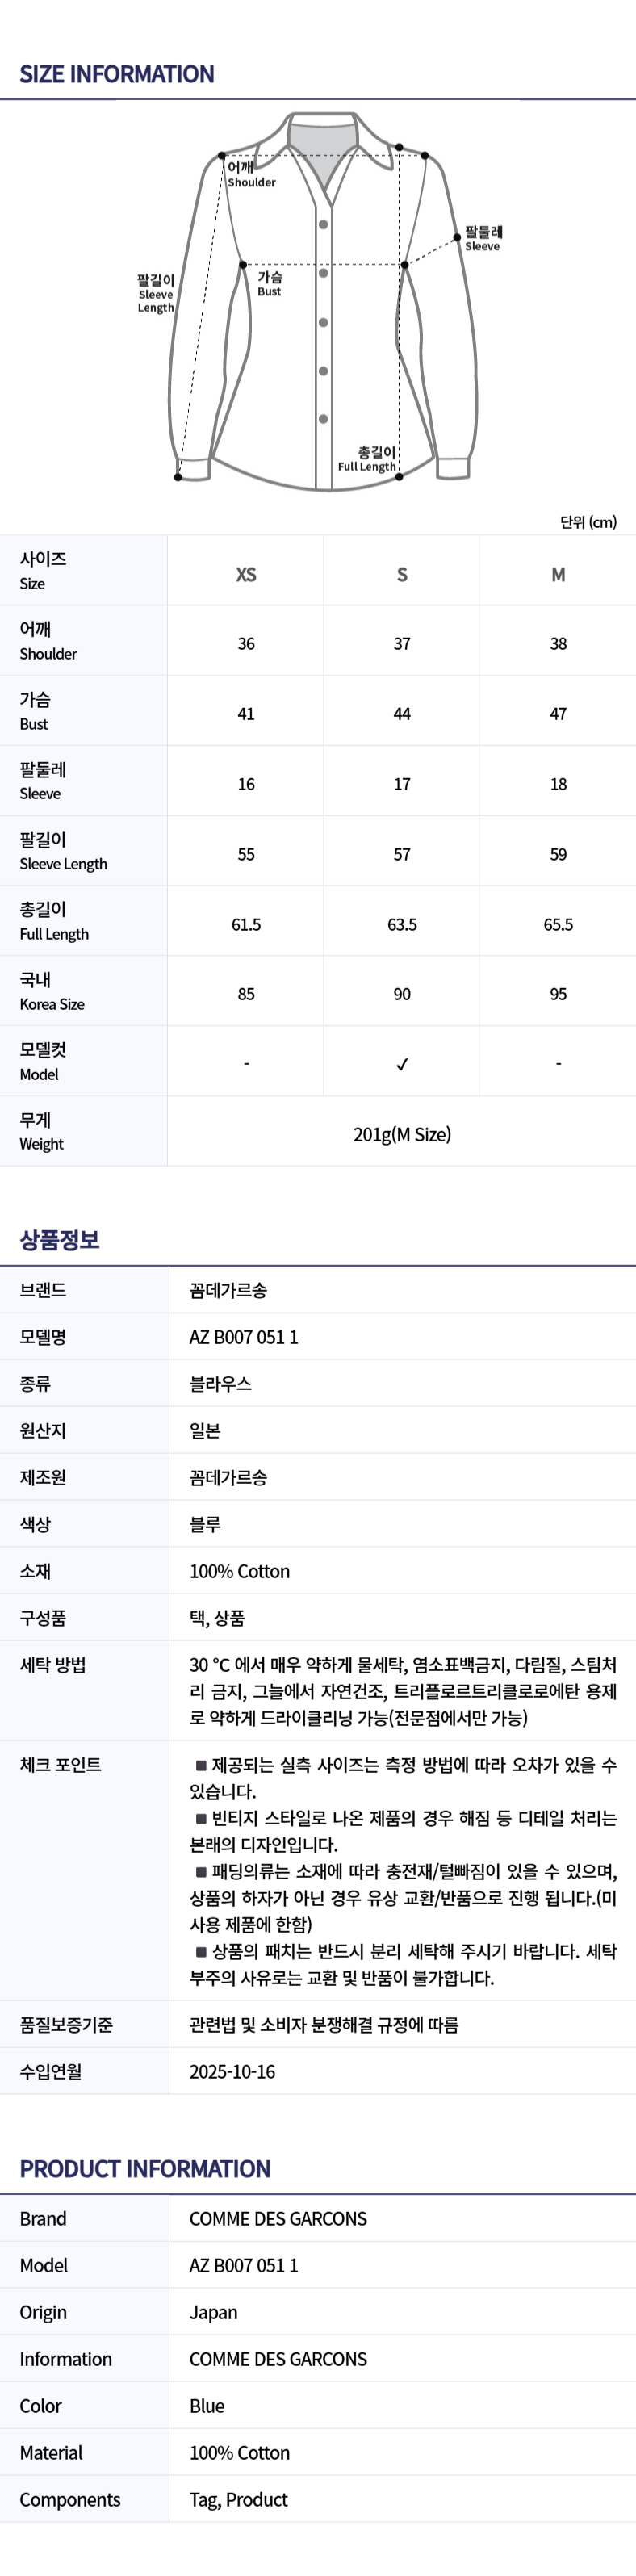Image resolution: width=636 pixels, height=2576 pixels.
Task: Click the Korean model name AZ B007 051 1
Action: pos(244,1337)
